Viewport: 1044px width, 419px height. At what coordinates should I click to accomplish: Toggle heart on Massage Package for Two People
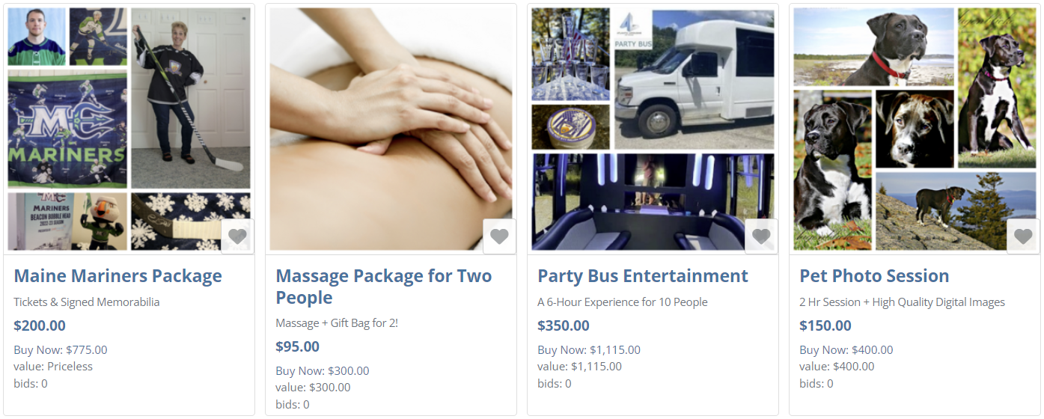coord(499,236)
